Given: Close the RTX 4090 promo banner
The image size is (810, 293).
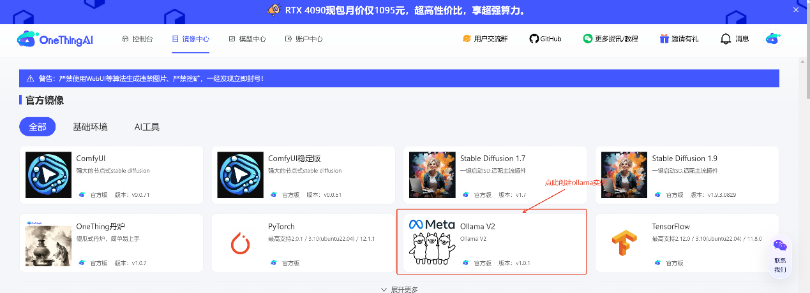Looking at the screenshot, I should pyautogui.click(x=795, y=9).
